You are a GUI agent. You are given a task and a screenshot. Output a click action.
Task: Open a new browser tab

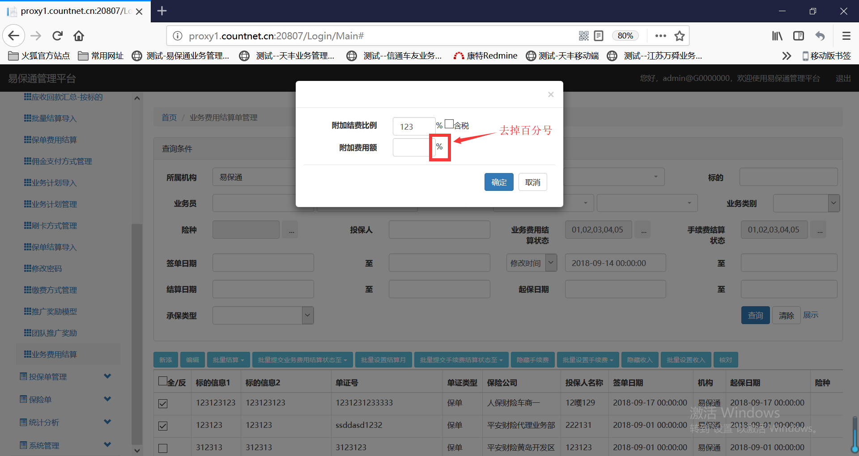(x=162, y=11)
